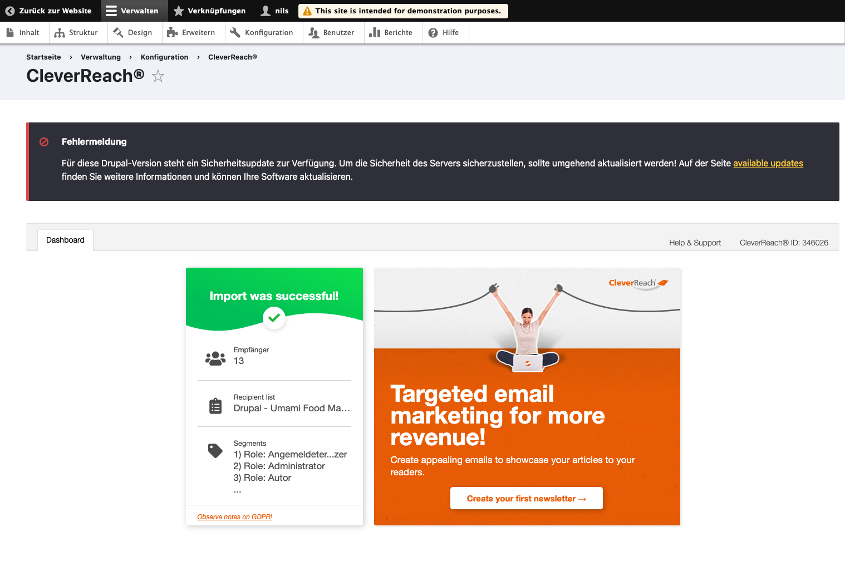Open the Struktur menu
The height and width of the screenshot is (561, 845).
click(78, 33)
